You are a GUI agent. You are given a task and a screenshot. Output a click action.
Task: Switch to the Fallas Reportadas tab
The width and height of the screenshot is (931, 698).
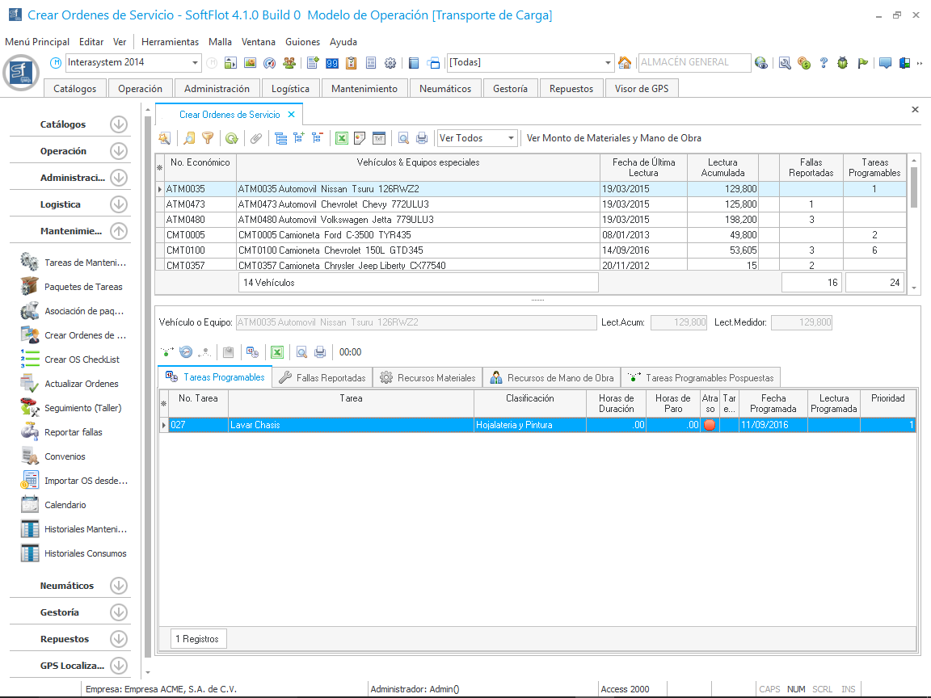322,377
